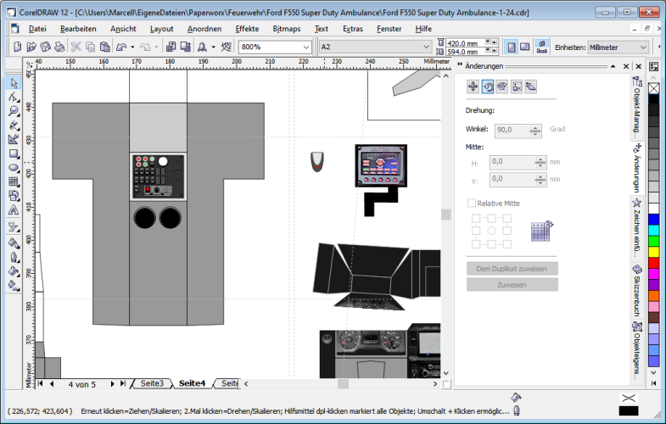Viewport: 666px width, 424px height.
Task: Select the Zoom magnifier tool
Action: click(14, 111)
